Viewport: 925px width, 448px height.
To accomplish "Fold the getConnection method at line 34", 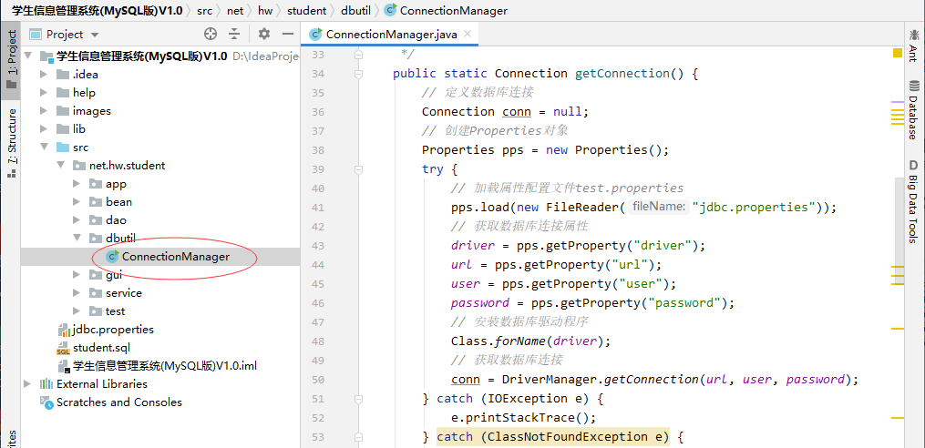I will 358,74.
